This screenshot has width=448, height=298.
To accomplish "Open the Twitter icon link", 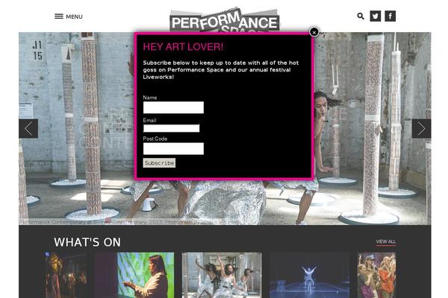I will (x=375, y=16).
